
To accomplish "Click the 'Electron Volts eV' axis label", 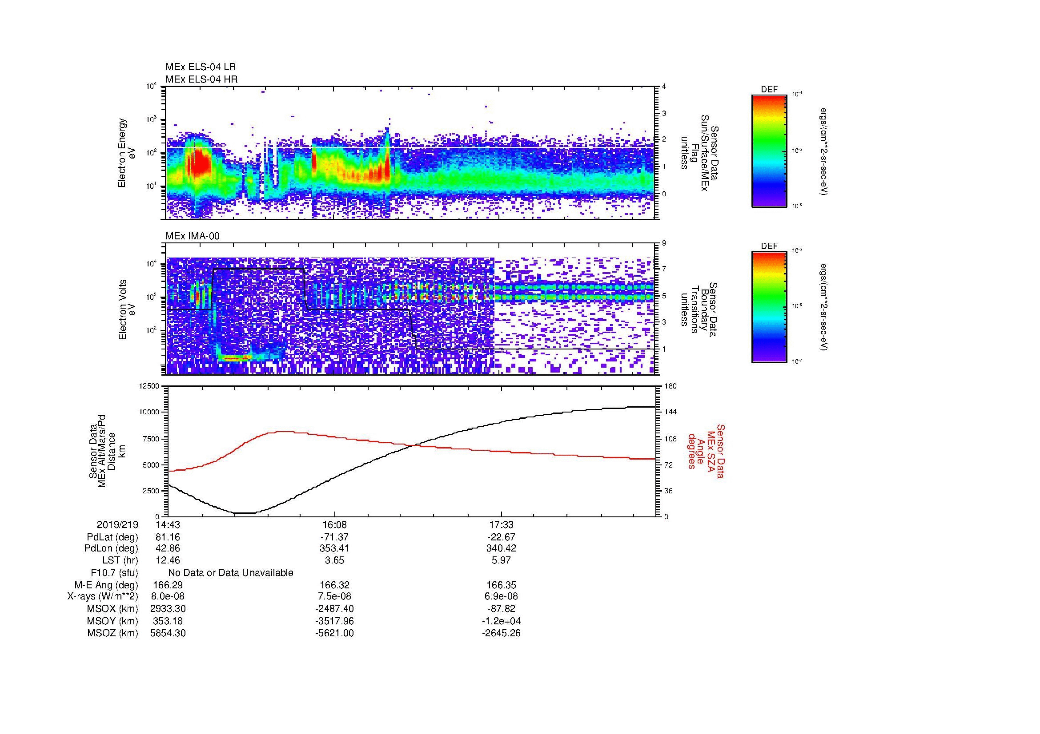I will coord(126,309).
